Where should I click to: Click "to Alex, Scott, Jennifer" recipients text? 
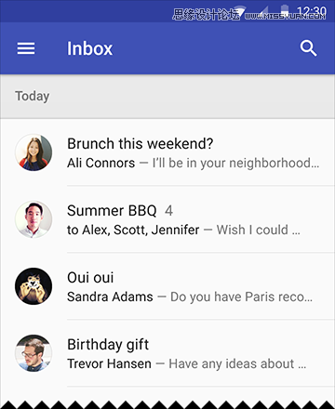[x=133, y=230]
